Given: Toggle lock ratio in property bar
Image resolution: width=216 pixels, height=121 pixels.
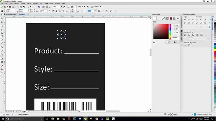Looking at the screenshot, I should click(x=37, y=11).
